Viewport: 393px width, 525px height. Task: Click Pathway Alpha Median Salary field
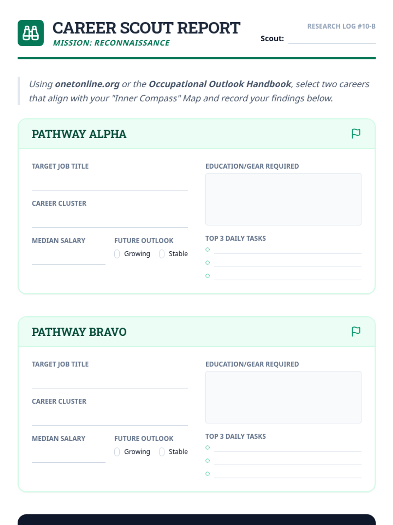[x=68, y=258]
